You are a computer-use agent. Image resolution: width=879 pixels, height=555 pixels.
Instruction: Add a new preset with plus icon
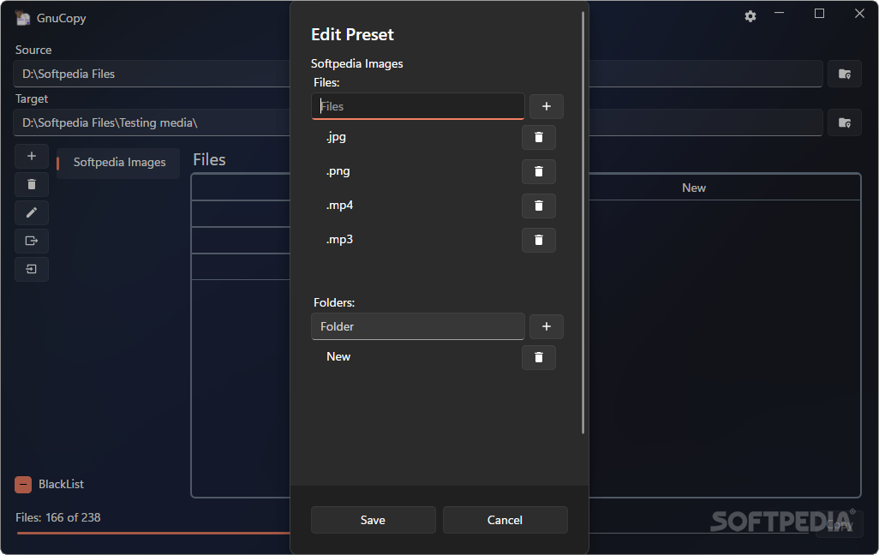[x=32, y=157]
